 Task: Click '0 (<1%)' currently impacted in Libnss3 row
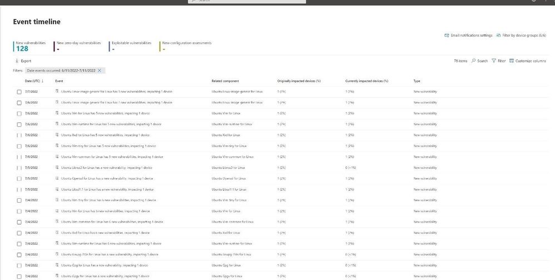[x=350, y=168]
